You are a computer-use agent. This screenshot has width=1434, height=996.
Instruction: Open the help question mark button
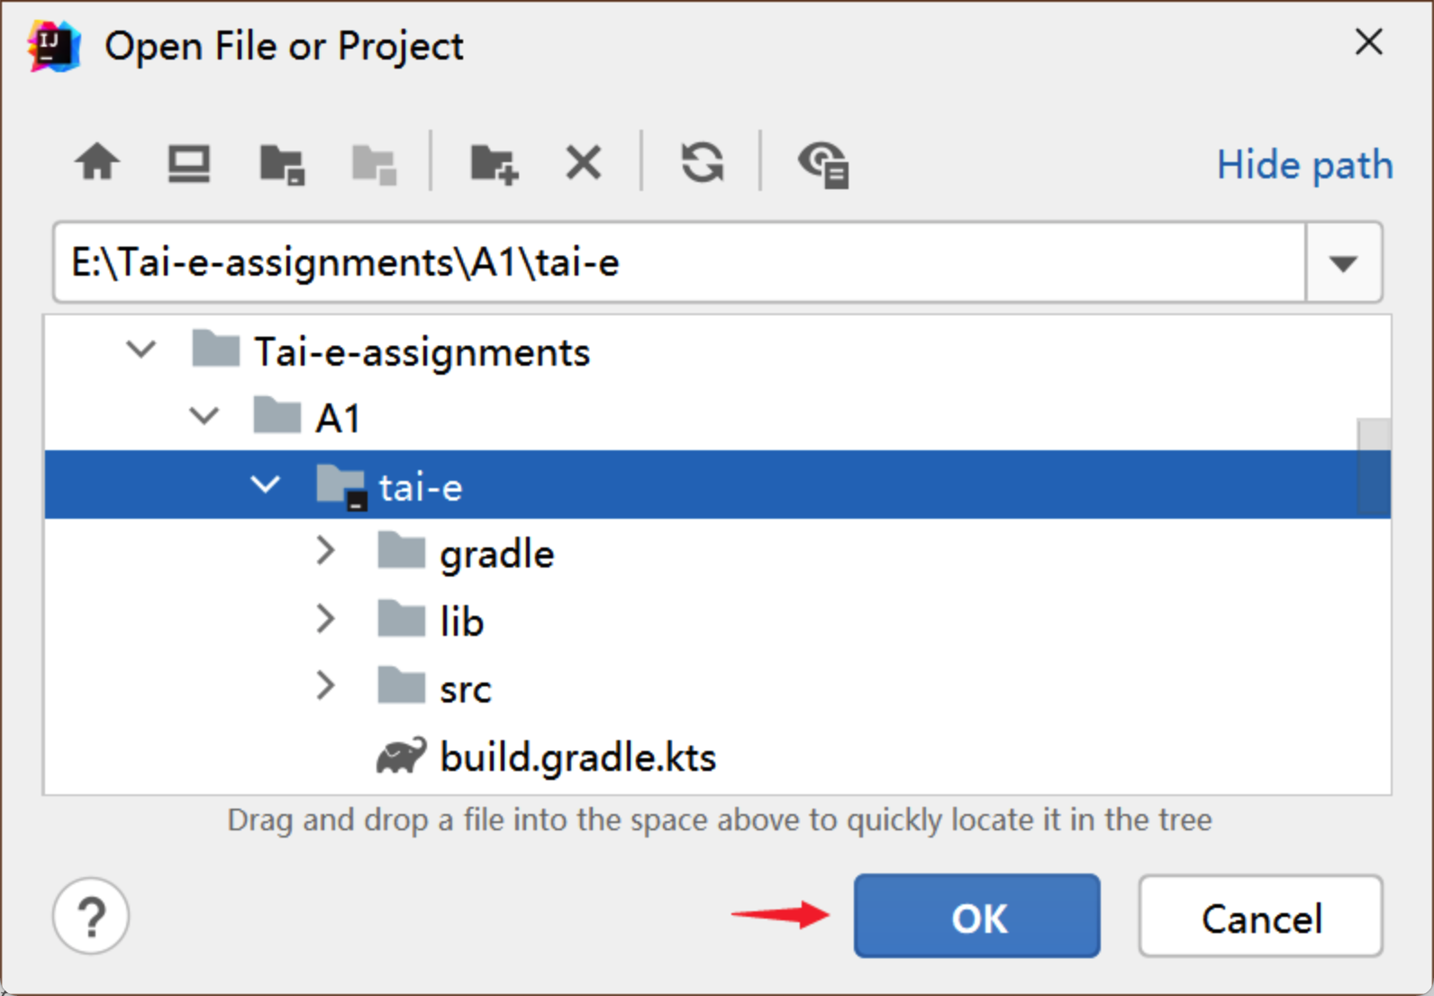91,916
